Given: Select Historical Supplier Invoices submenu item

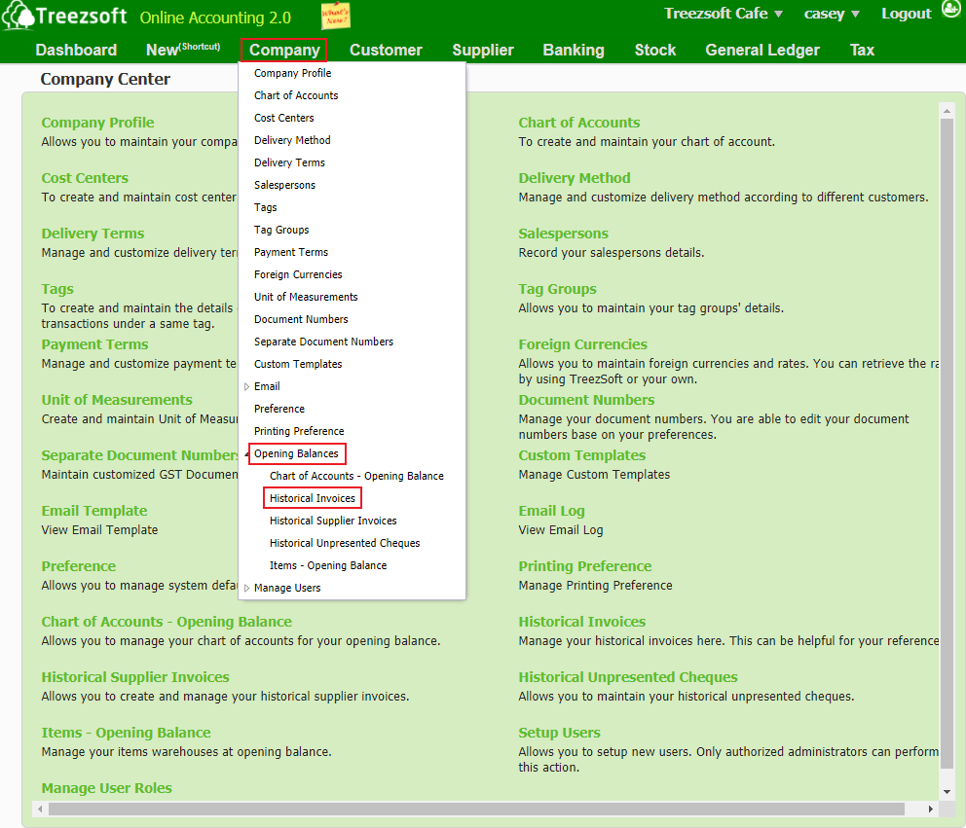Looking at the screenshot, I should coord(333,521).
